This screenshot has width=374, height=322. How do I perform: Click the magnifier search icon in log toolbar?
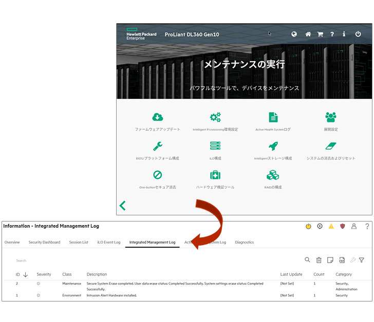tap(307, 260)
